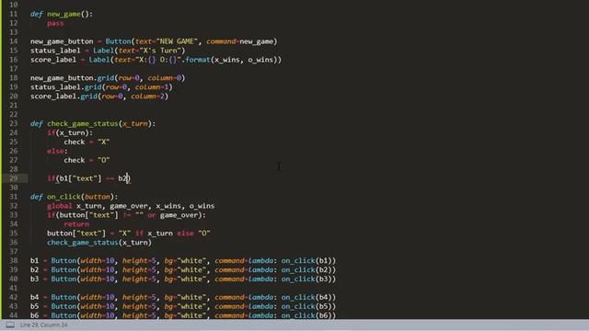Click the 'b1' variable name on line 38

click(35, 260)
